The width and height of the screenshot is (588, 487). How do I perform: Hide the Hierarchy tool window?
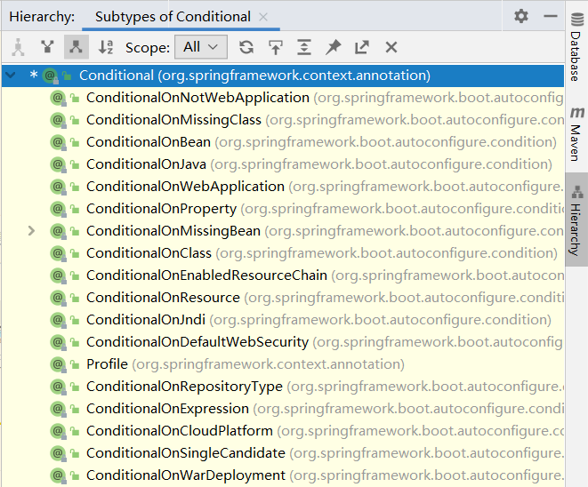(550, 16)
